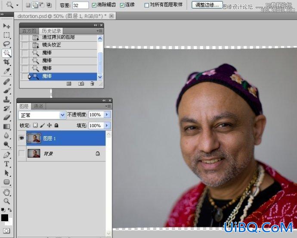Collapse the History panel group
The height and width of the screenshot is (238, 297).
tap(95, 25)
